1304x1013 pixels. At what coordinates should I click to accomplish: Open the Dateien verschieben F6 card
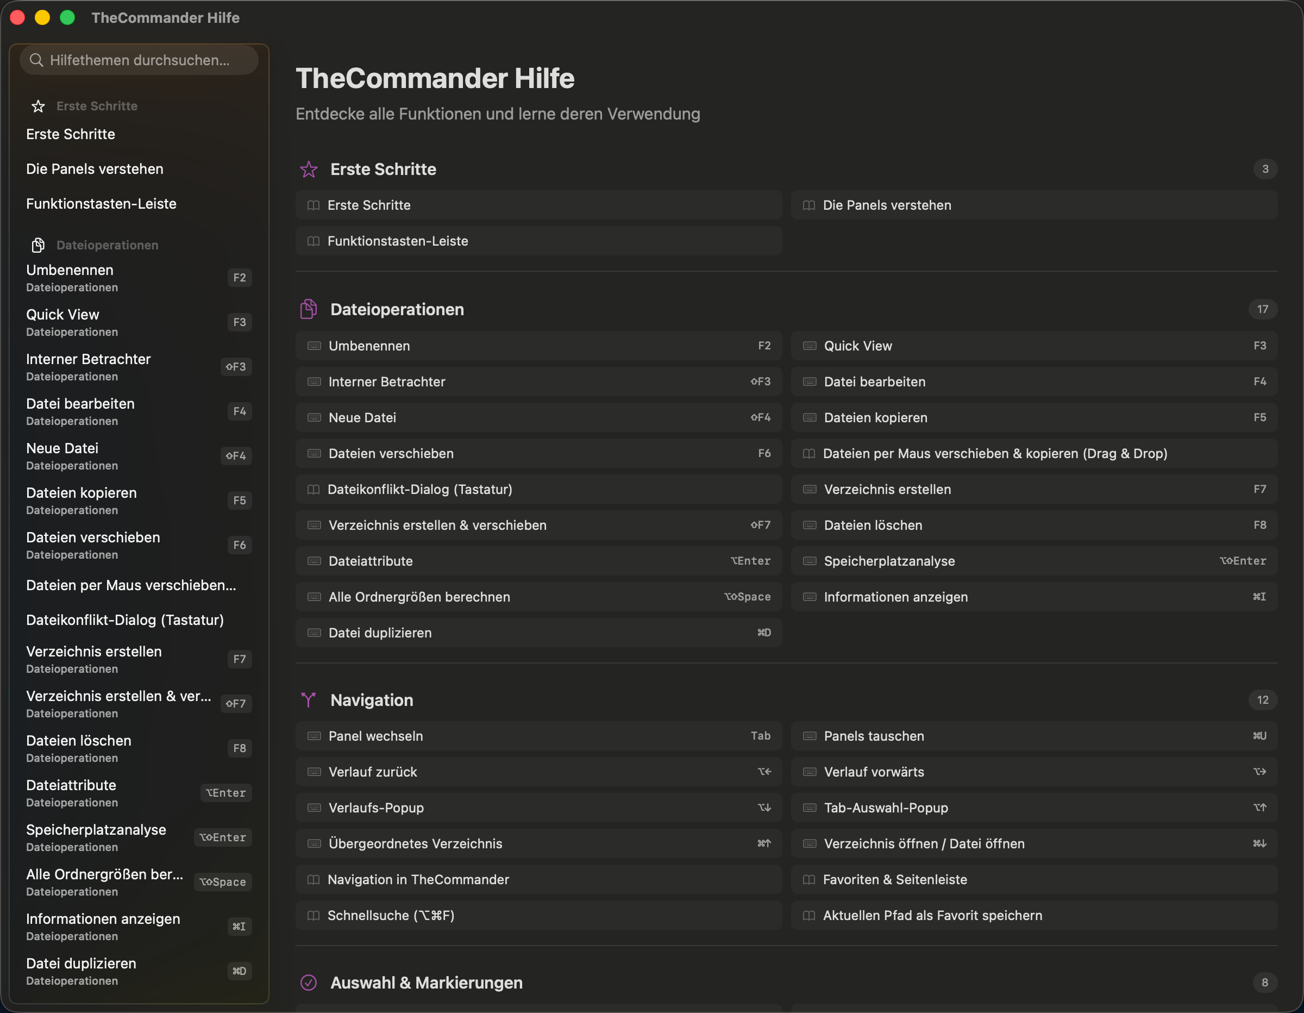(538, 453)
